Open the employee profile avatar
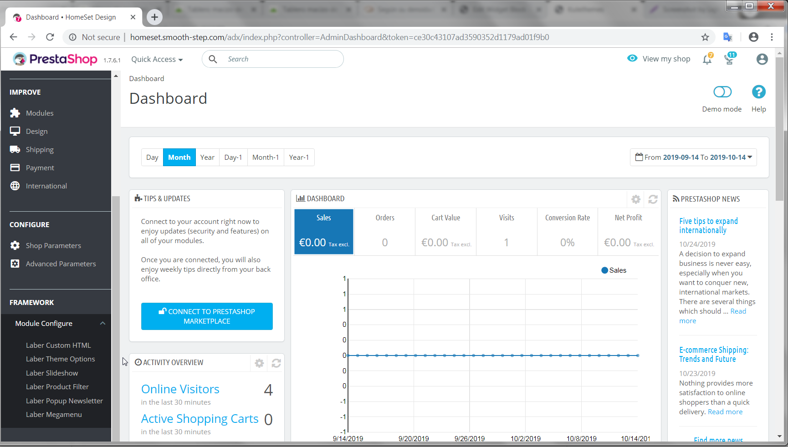Viewport: 788px width, 447px height. coord(762,59)
